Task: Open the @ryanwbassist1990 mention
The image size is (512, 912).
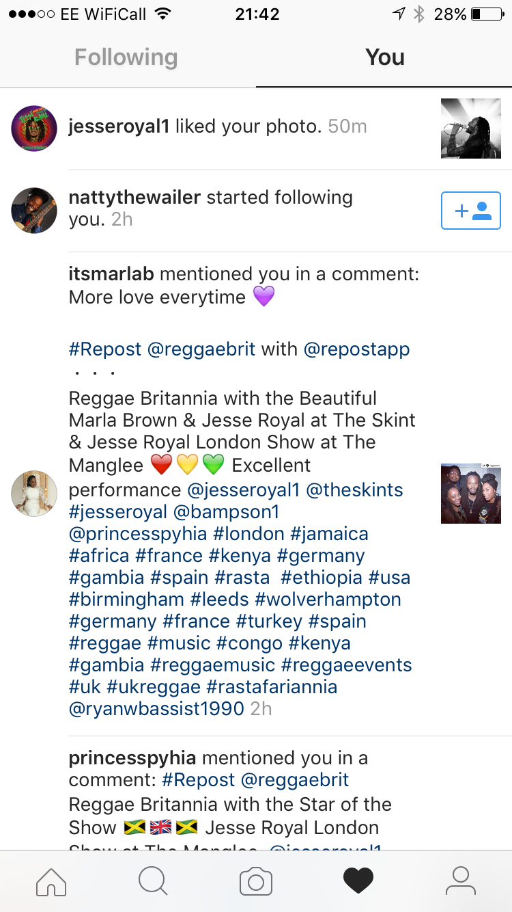Action: click(156, 709)
